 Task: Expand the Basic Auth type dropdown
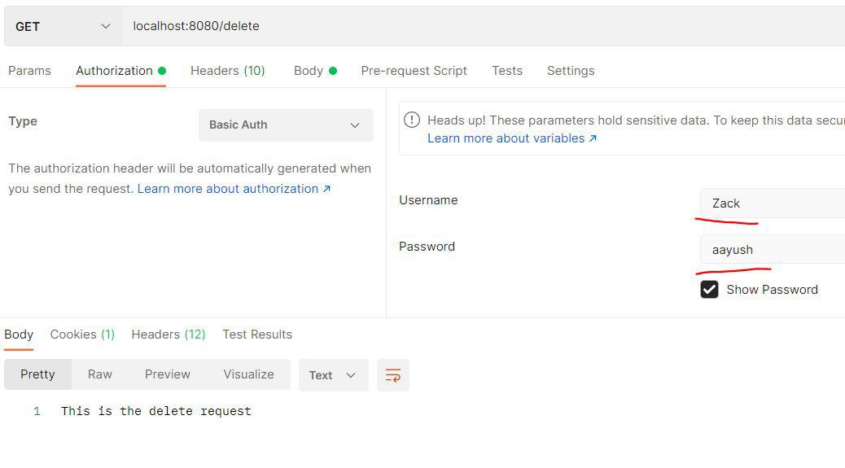(285, 125)
